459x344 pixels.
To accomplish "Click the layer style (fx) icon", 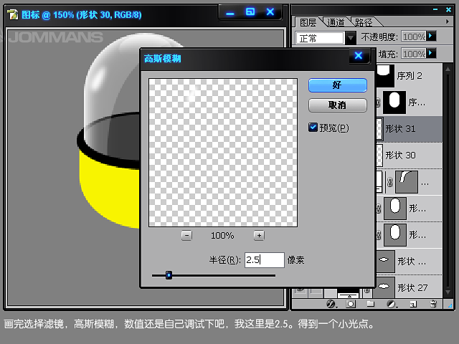I will coord(331,304).
